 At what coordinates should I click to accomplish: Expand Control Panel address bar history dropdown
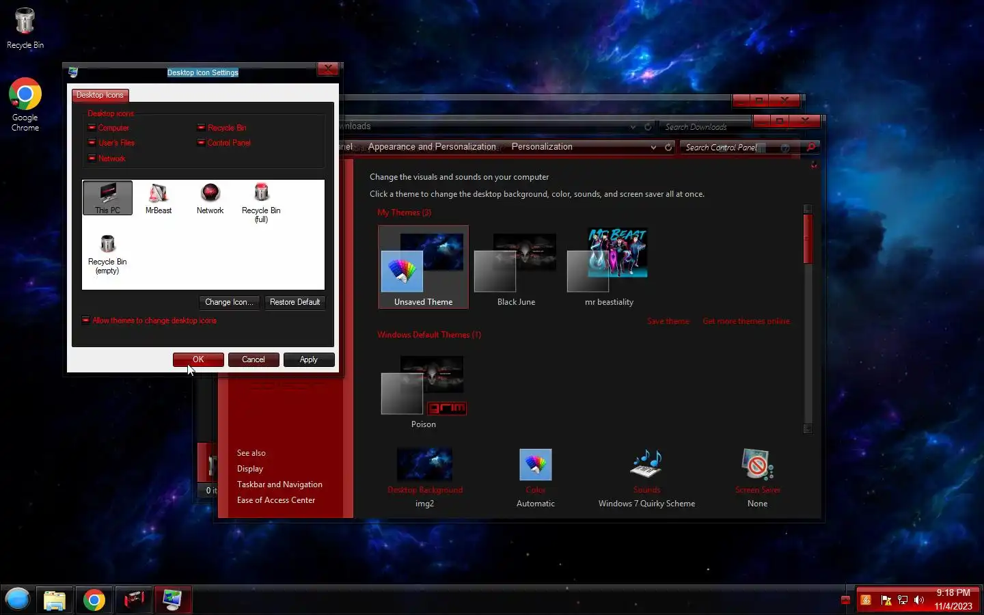click(653, 147)
